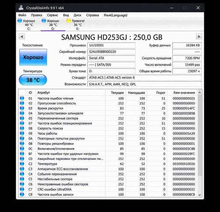Click the attribute list scrollbar thumb

199,135
